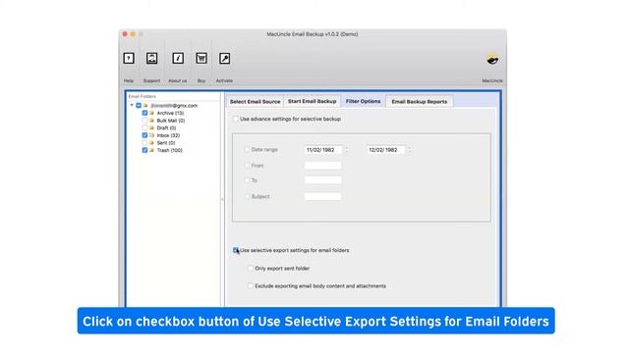Check the Draft (0) folder checkbox

pyautogui.click(x=144, y=128)
